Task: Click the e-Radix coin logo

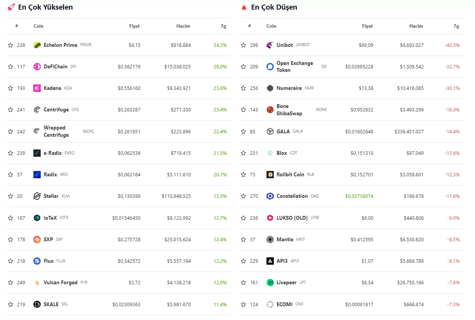Action: coord(37,153)
